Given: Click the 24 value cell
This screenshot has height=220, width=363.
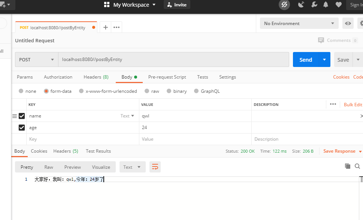Looking at the screenshot, I should click(x=195, y=128).
